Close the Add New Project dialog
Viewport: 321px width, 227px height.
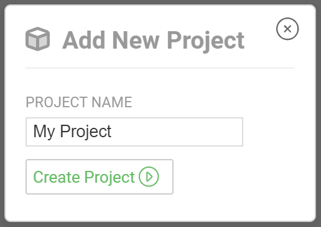click(287, 29)
